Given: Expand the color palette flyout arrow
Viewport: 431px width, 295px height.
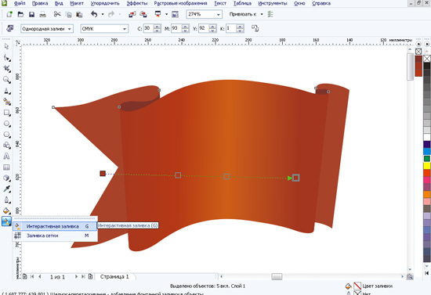Looking at the screenshot, I should coord(426,44).
